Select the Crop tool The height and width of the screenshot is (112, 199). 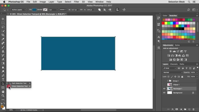point(3,35)
